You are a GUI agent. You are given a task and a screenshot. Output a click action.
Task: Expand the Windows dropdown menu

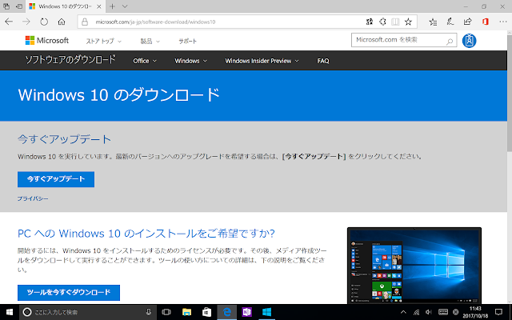(190, 61)
